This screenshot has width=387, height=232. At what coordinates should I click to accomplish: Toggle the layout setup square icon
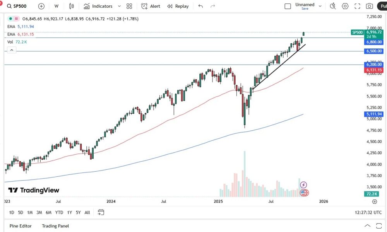pos(288,6)
